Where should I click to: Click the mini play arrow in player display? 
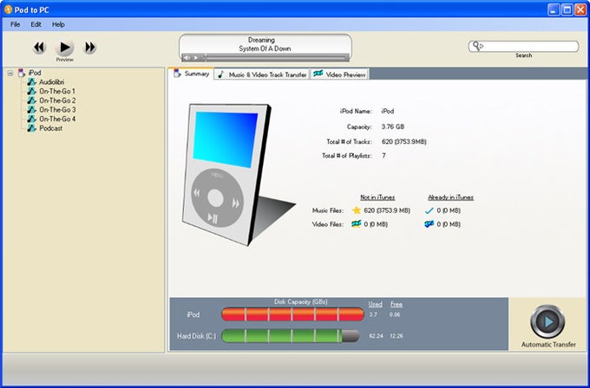coord(196,57)
